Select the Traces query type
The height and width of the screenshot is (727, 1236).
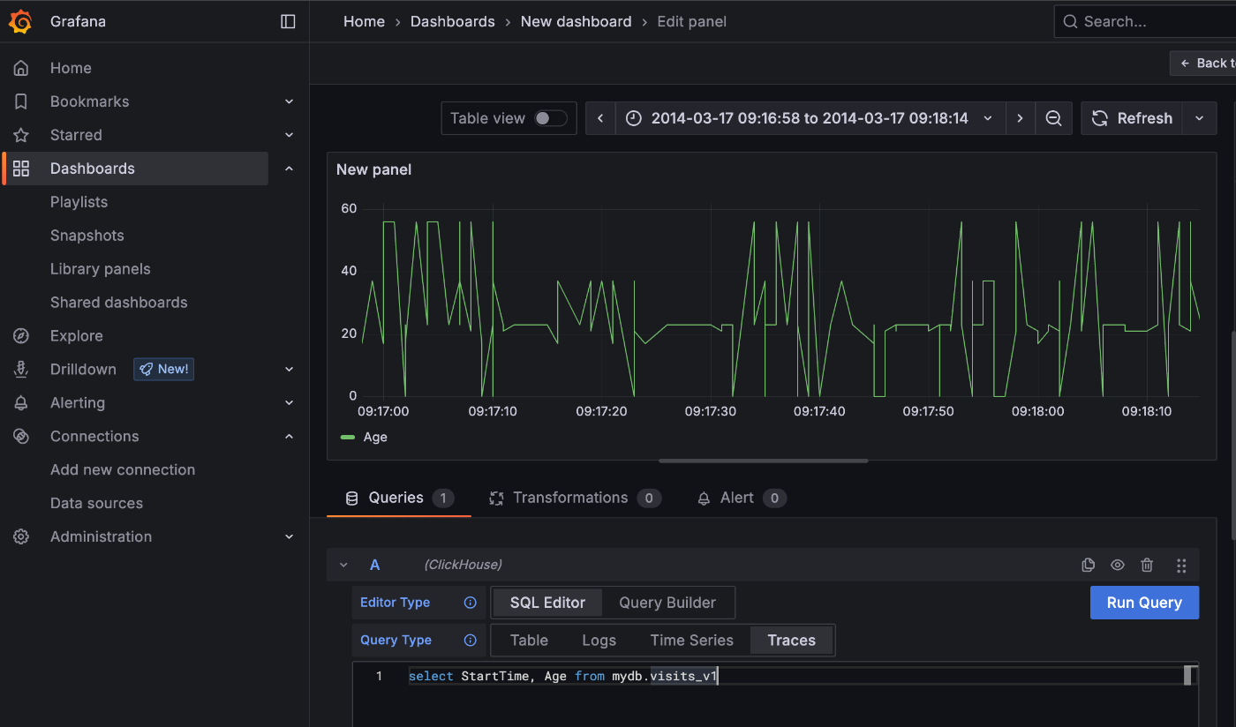click(792, 641)
